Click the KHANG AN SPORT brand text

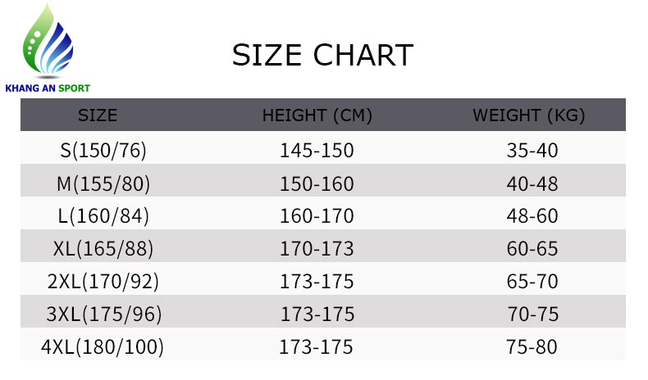48,88
